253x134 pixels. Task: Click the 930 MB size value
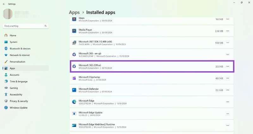[x=219, y=43]
